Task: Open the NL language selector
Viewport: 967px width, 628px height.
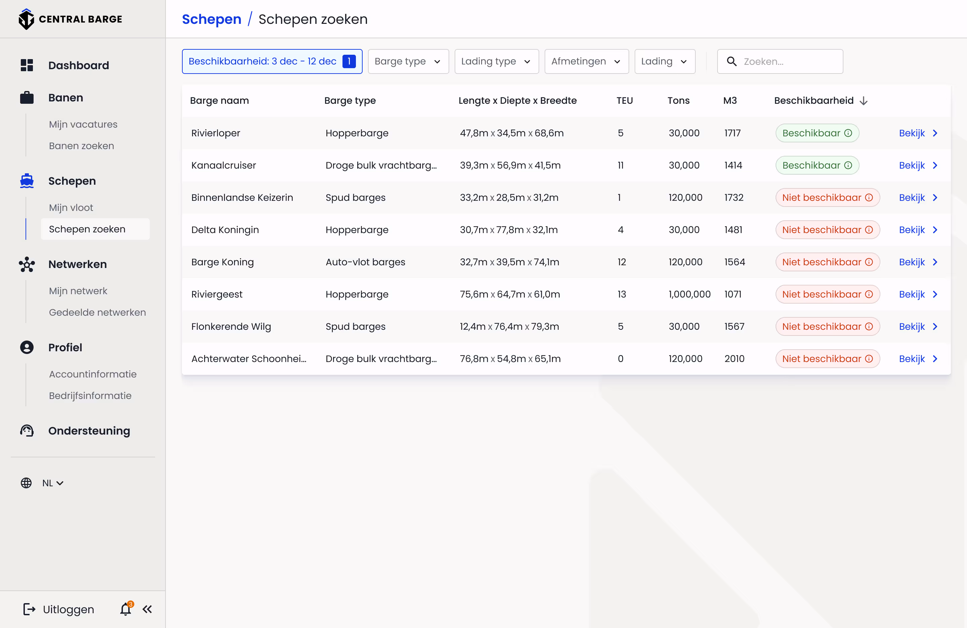Action: tap(53, 483)
